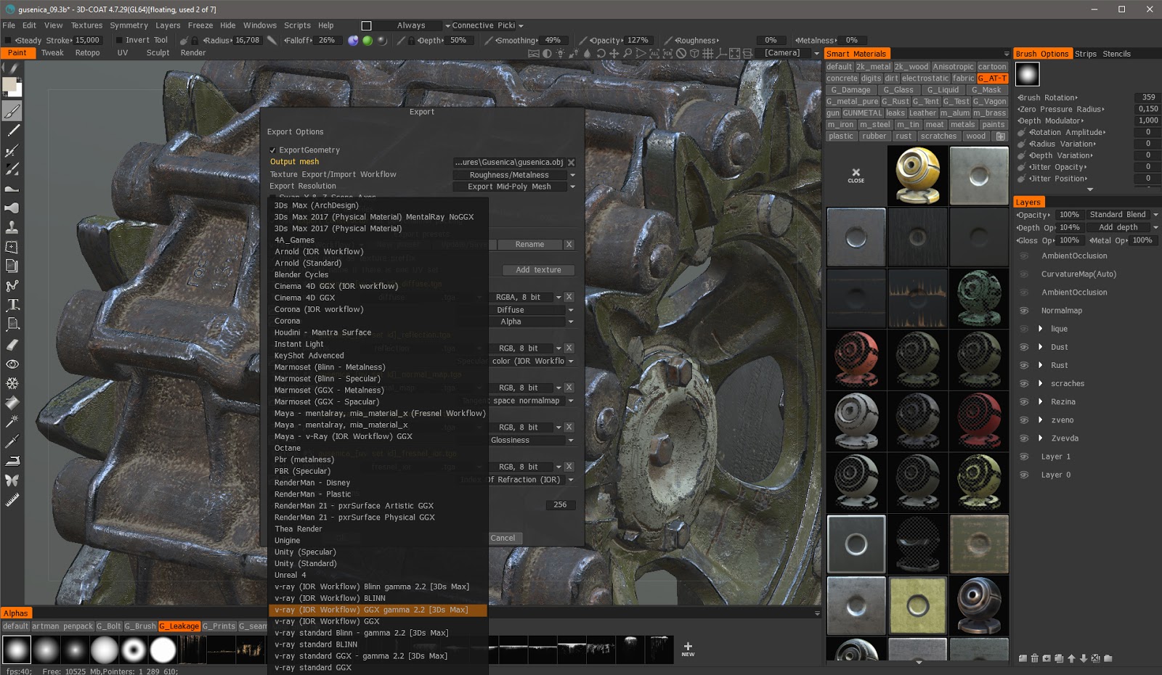The width and height of the screenshot is (1162, 675).
Task: Expand the zveno layer group
Action: 1040,420
